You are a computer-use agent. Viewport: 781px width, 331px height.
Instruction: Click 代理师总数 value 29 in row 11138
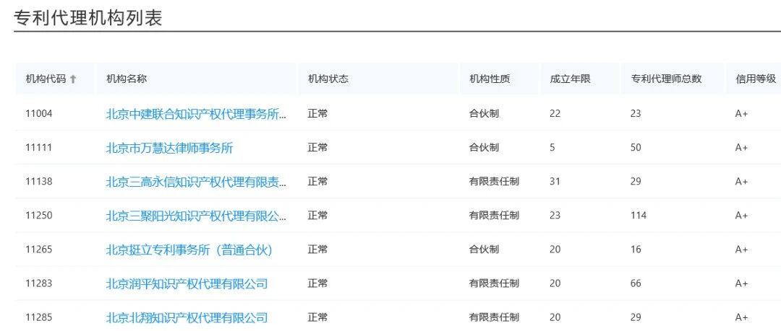click(x=636, y=182)
